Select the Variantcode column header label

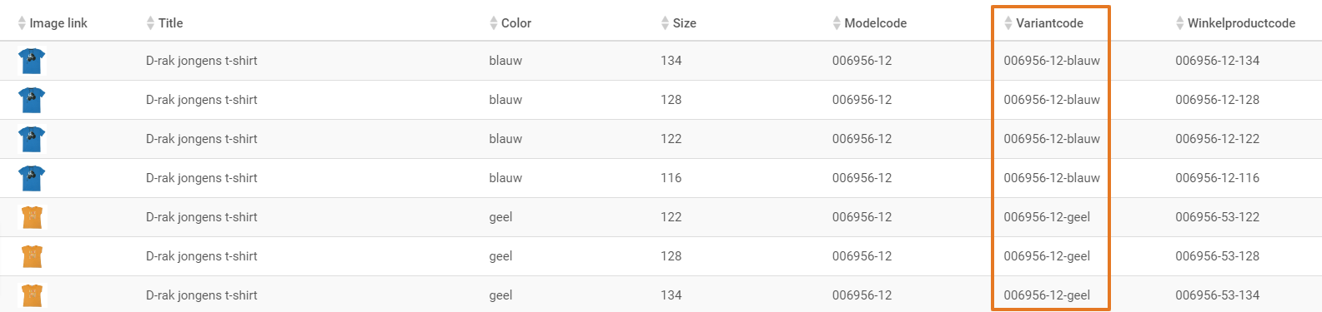(1049, 23)
